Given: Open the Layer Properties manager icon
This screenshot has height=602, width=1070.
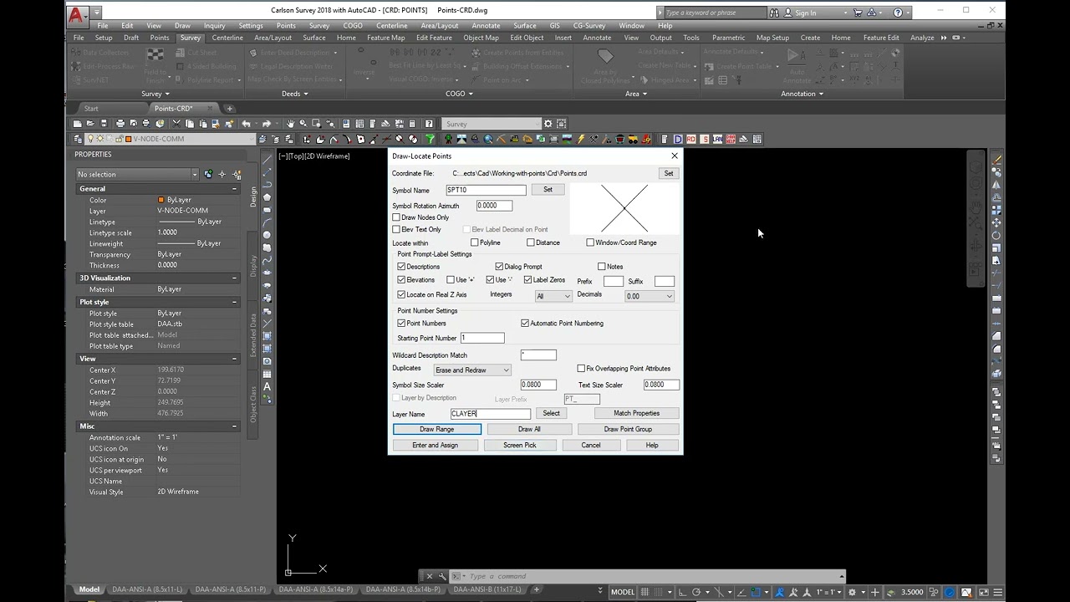Looking at the screenshot, I should point(78,139).
